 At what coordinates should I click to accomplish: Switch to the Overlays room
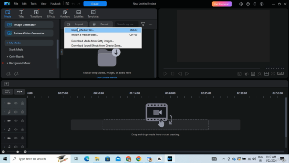pos(65,14)
